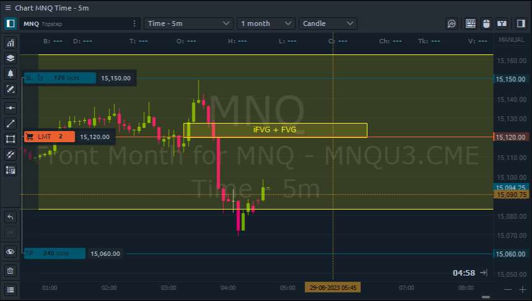Select the horizontal line drawing tool
The height and width of the screenshot is (301, 532).
tap(11, 108)
